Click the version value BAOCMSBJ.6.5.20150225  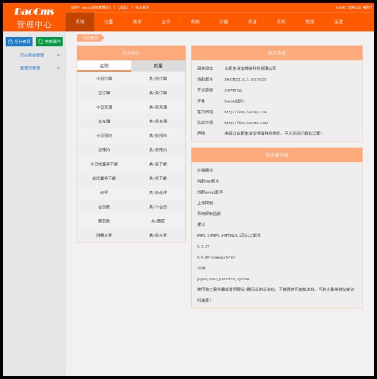(246, 79)
